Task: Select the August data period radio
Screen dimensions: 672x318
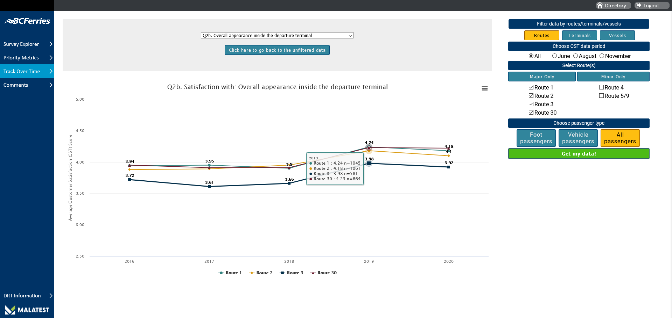Action: [575, 56]
